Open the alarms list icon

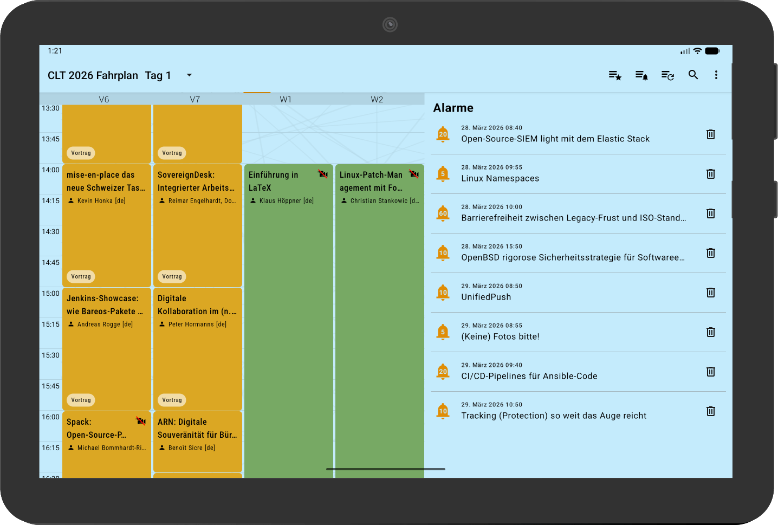641,75
